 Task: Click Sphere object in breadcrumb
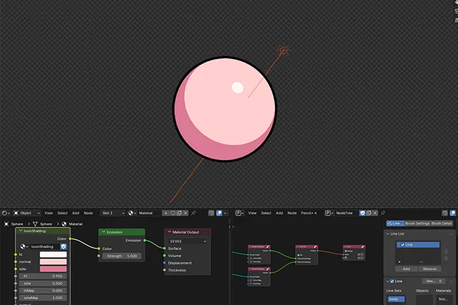tap(14, 224)
